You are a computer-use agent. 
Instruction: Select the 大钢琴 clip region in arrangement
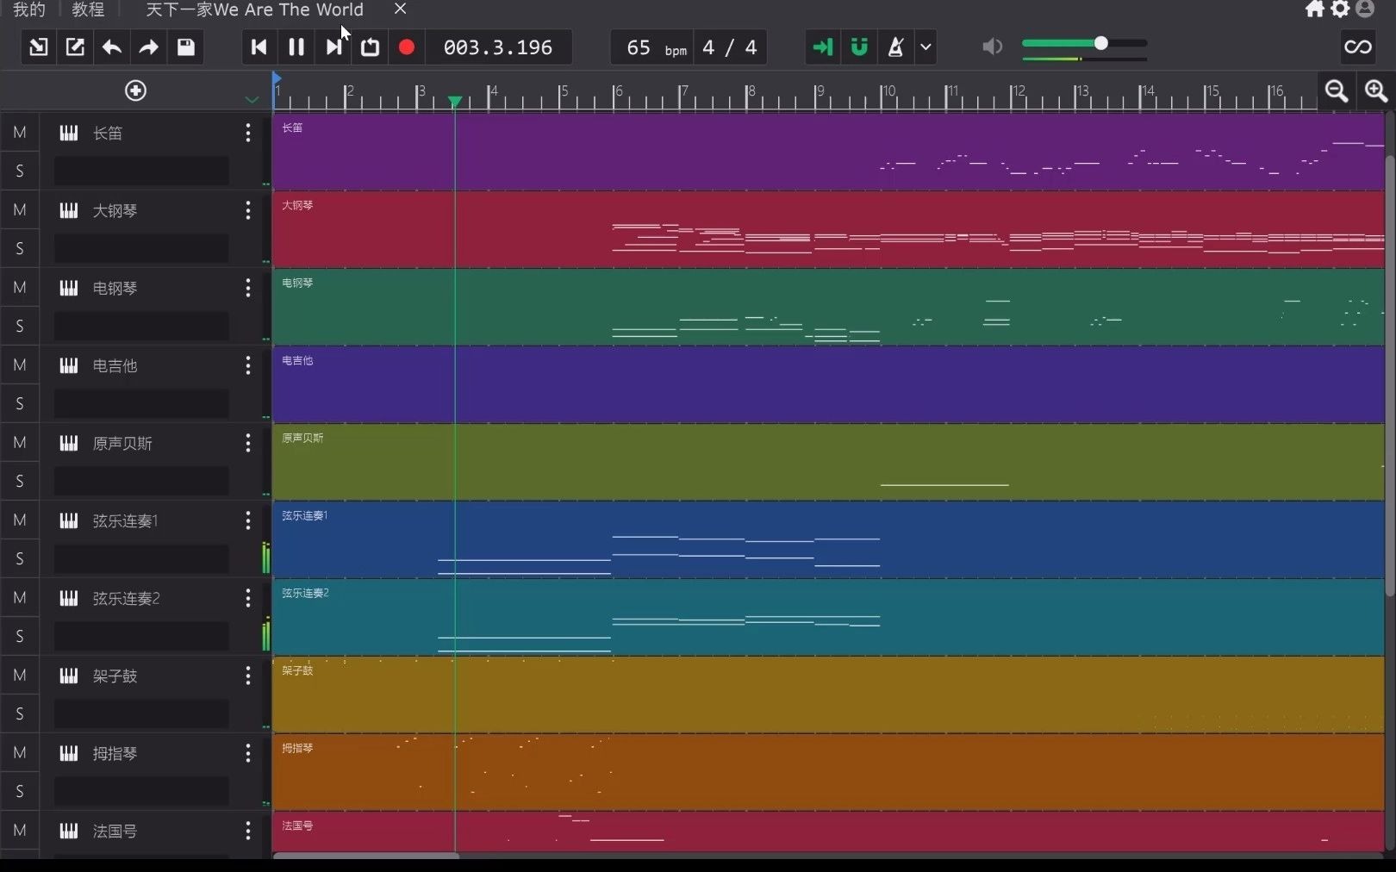tap(828, 229)
